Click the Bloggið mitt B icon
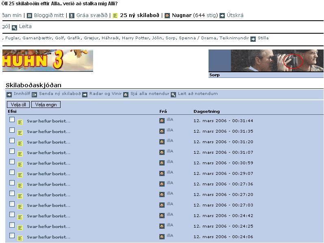Screen dimensions: 324x243 [x=30, y=16]
